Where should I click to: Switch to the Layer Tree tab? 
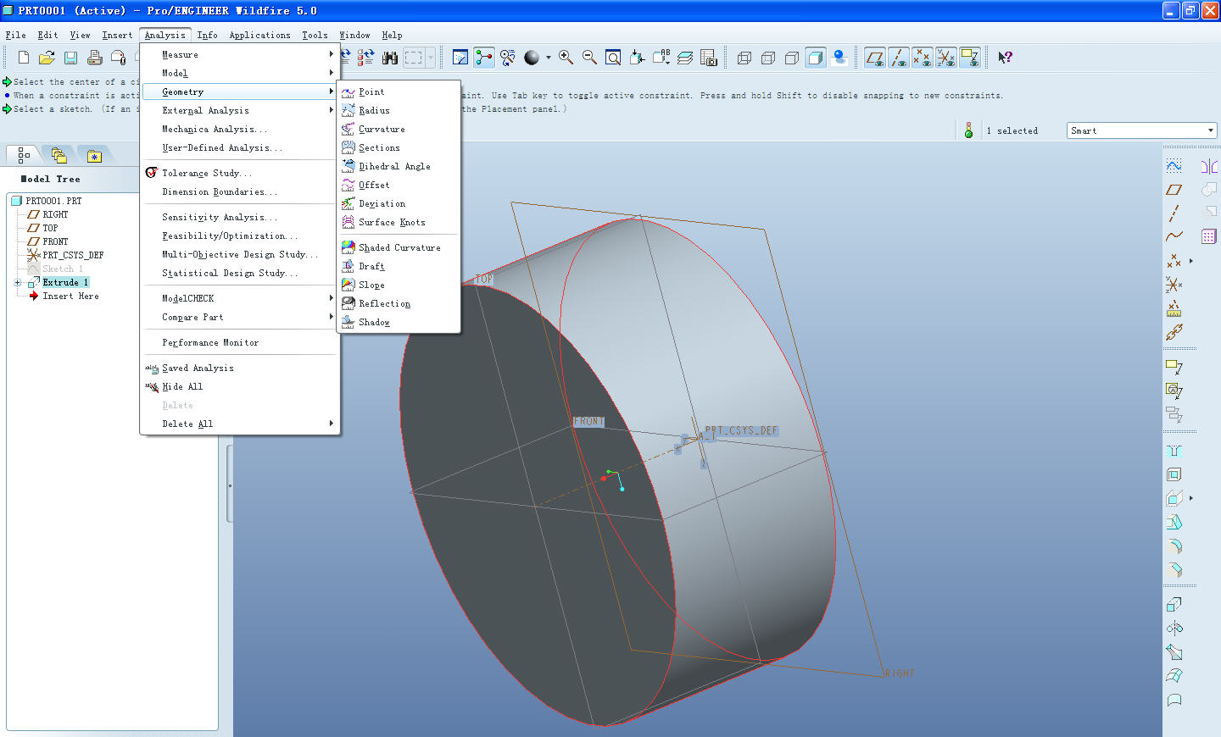click(59, 155)
